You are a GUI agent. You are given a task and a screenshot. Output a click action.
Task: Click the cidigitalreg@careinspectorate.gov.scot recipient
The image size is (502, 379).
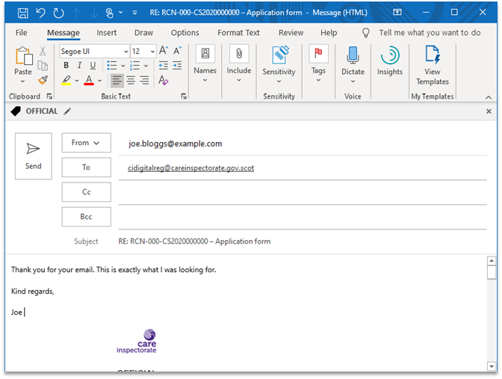[190, 168]
